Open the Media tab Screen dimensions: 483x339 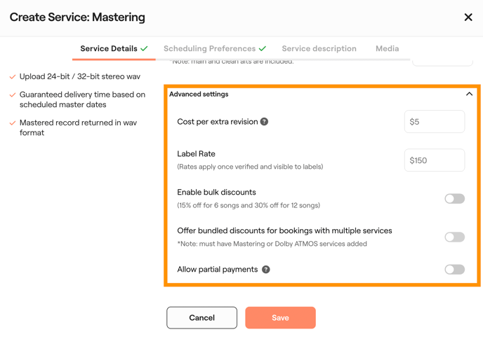[x=387, y=48]
